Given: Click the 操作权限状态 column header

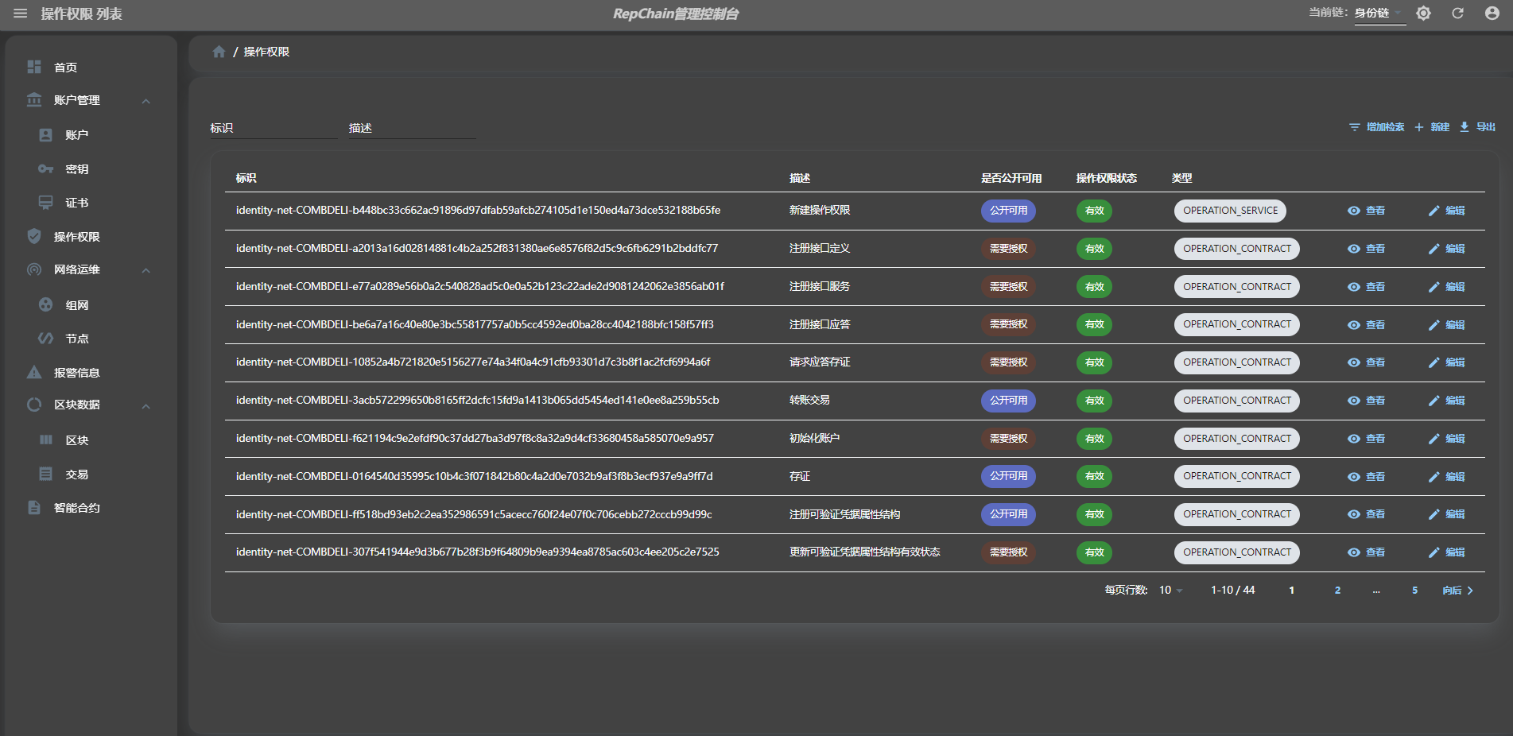Looking at the screenshot, I should 1106,178.
